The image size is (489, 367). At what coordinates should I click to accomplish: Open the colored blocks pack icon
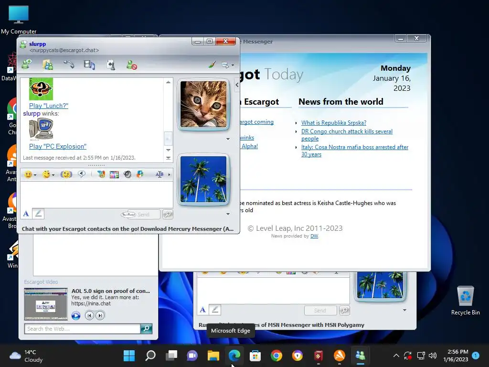tap(140, 174)
